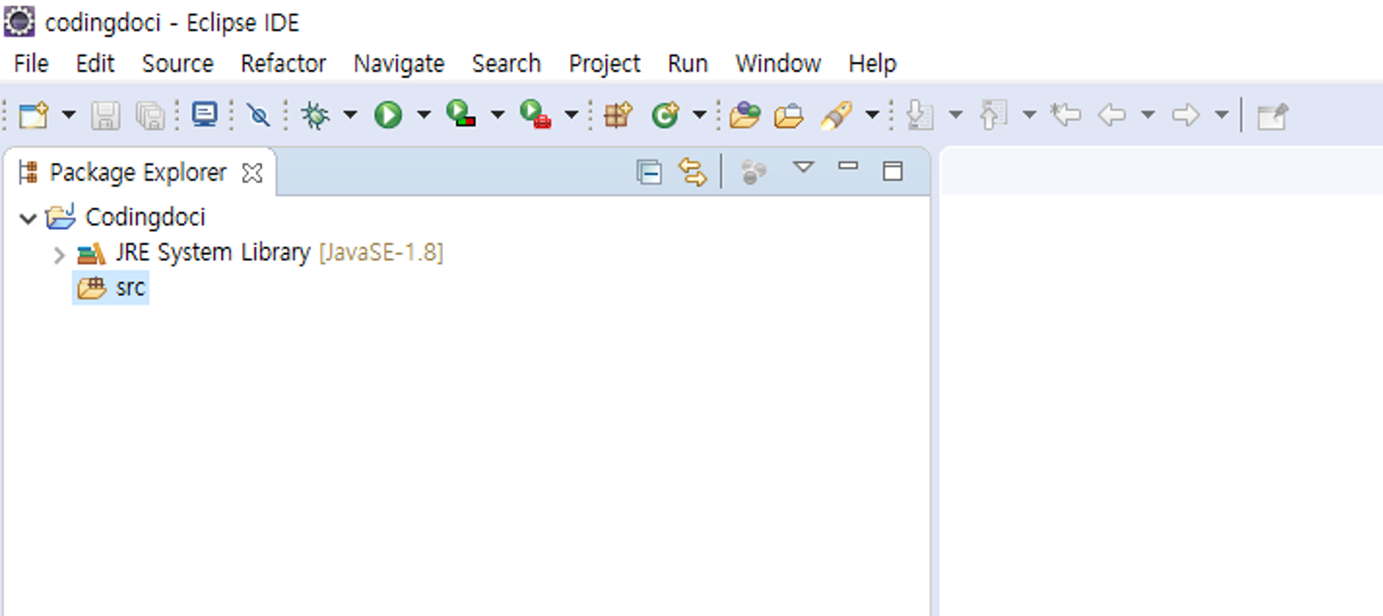
Task: Minimize the Package Explorer view
Action: [x=848, y=167]
